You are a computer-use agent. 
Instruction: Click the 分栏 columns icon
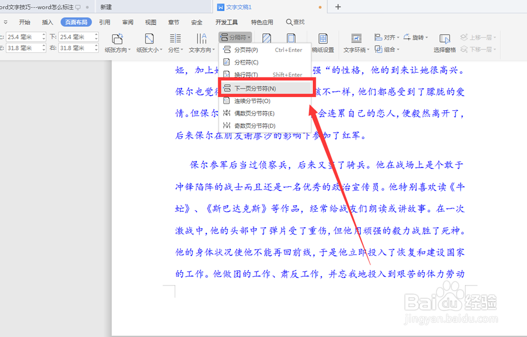175,39
